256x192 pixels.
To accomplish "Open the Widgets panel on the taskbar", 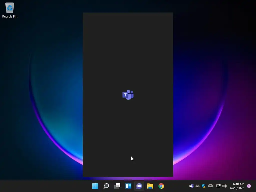I will (128, 186).
